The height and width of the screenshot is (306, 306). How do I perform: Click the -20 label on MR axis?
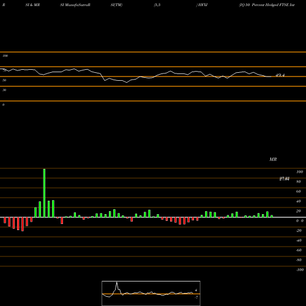click(x=299, y=231)
